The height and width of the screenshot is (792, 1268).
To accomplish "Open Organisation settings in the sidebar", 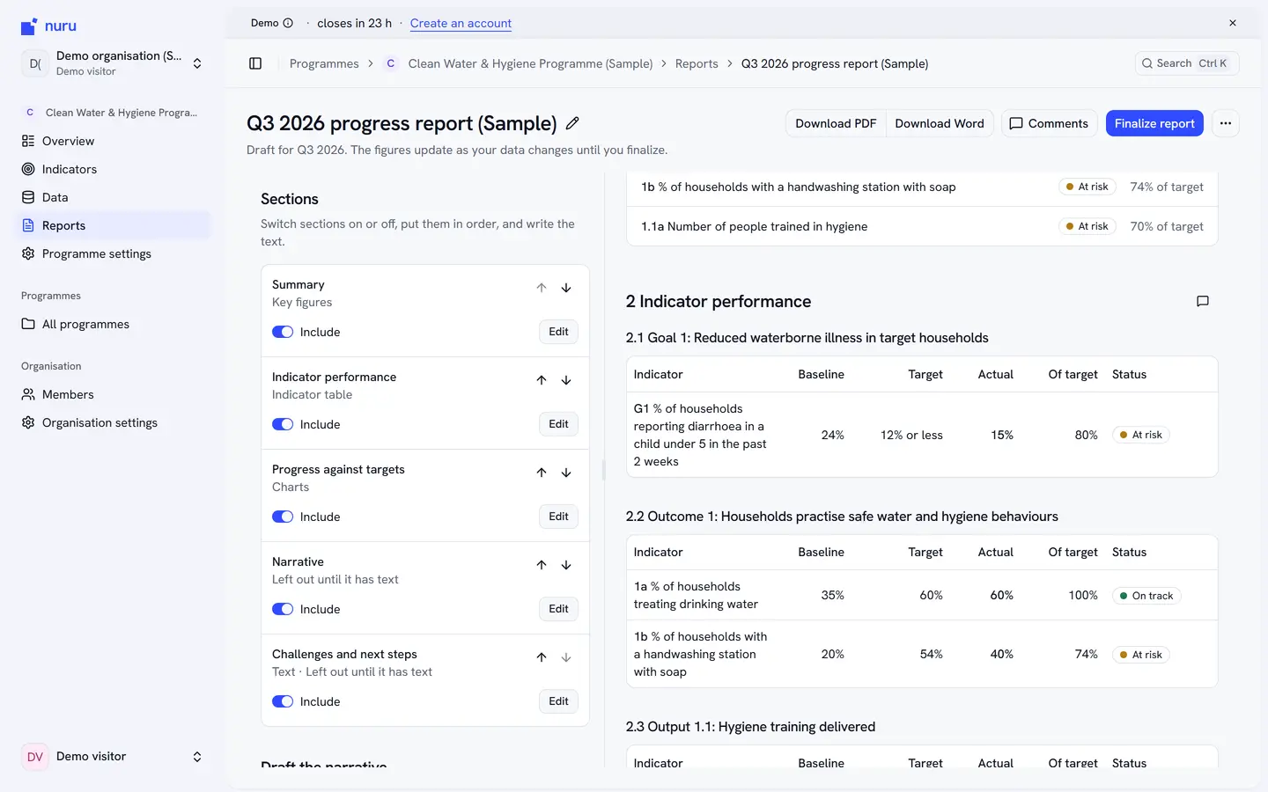I will point(113,422).
